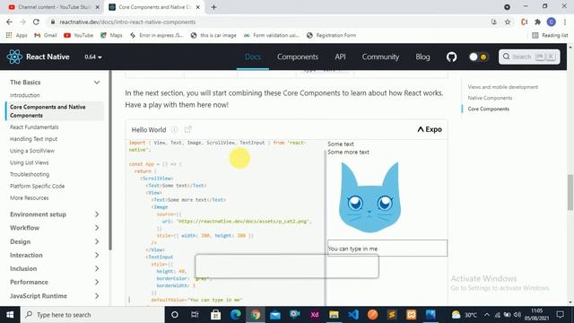Bookmark this page with star icon
Image resolution: width=574 pixels, height=323 pixels.
(x=508, y=22)
